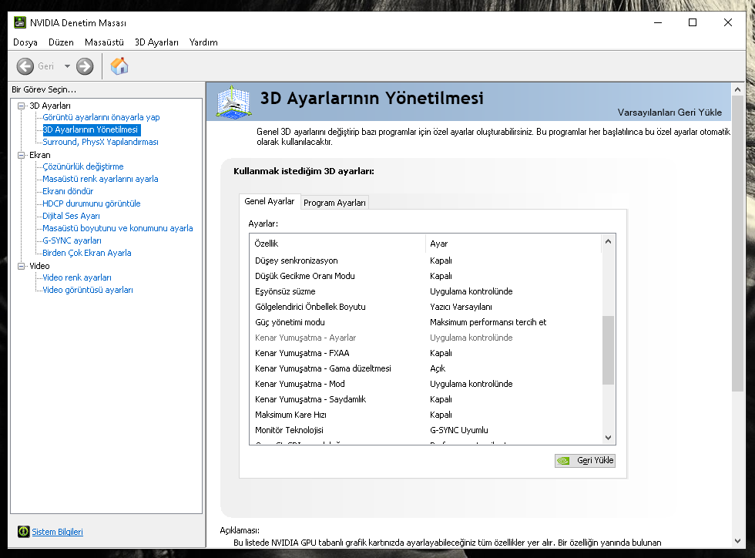Click settings list scroll-down arrow

coord(608,438)
